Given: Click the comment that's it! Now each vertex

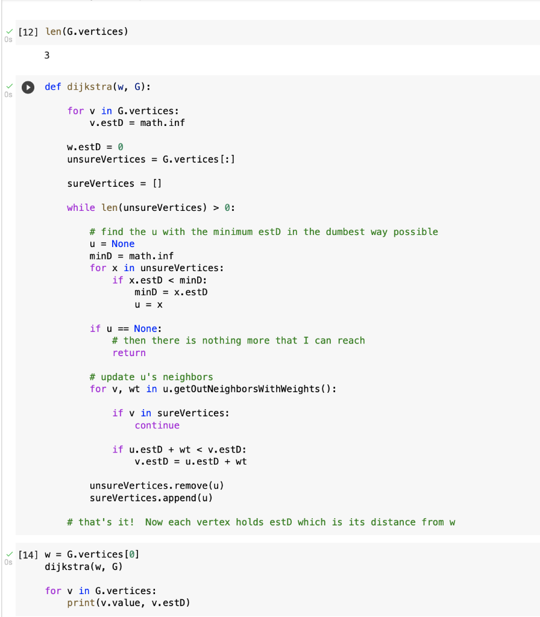Looking at the screenshot, I should tap(261, 522).
